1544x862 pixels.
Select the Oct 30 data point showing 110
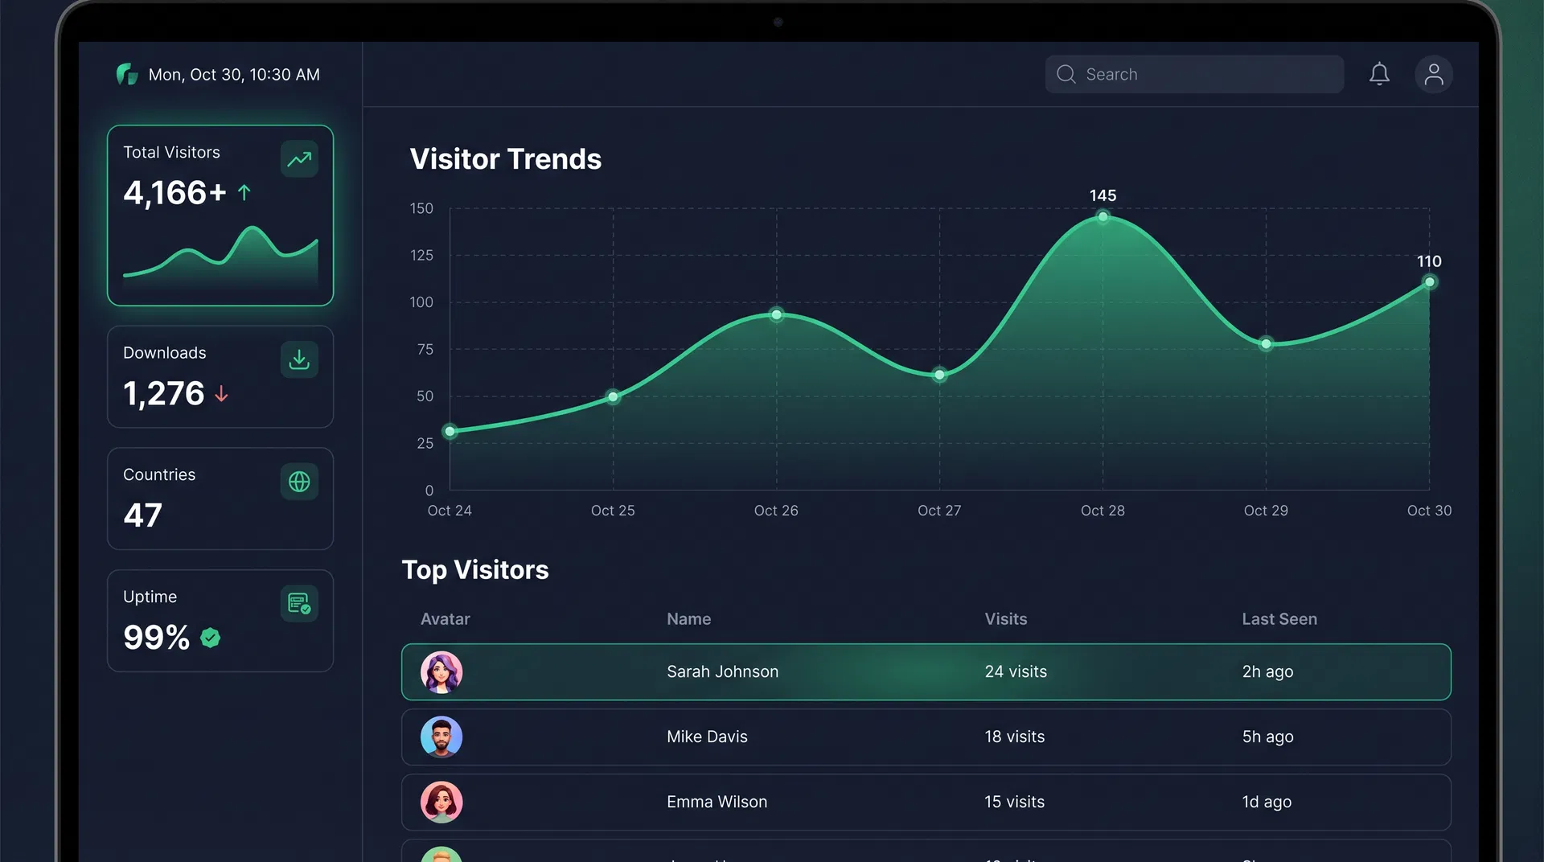1429,281
